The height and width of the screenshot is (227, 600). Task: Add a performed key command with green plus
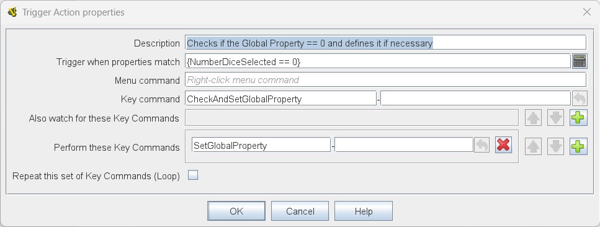(x=578, y=146)
